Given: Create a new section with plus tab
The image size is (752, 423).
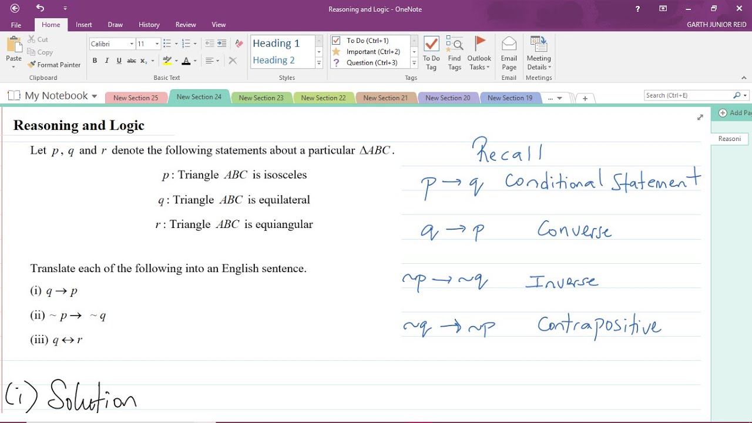Looking at the screenshot, I should (x=585, y=98).
